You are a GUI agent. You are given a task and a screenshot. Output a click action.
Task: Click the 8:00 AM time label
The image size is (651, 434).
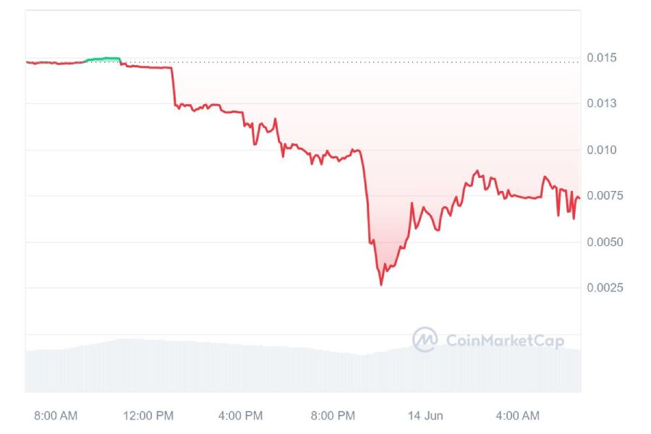[56, 416]
